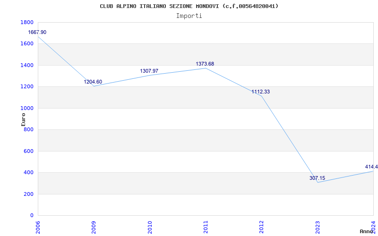Select the 307.15 data label
Image resolution: width=378 pixels, height=236 pixels.
(x=317, y=178)
